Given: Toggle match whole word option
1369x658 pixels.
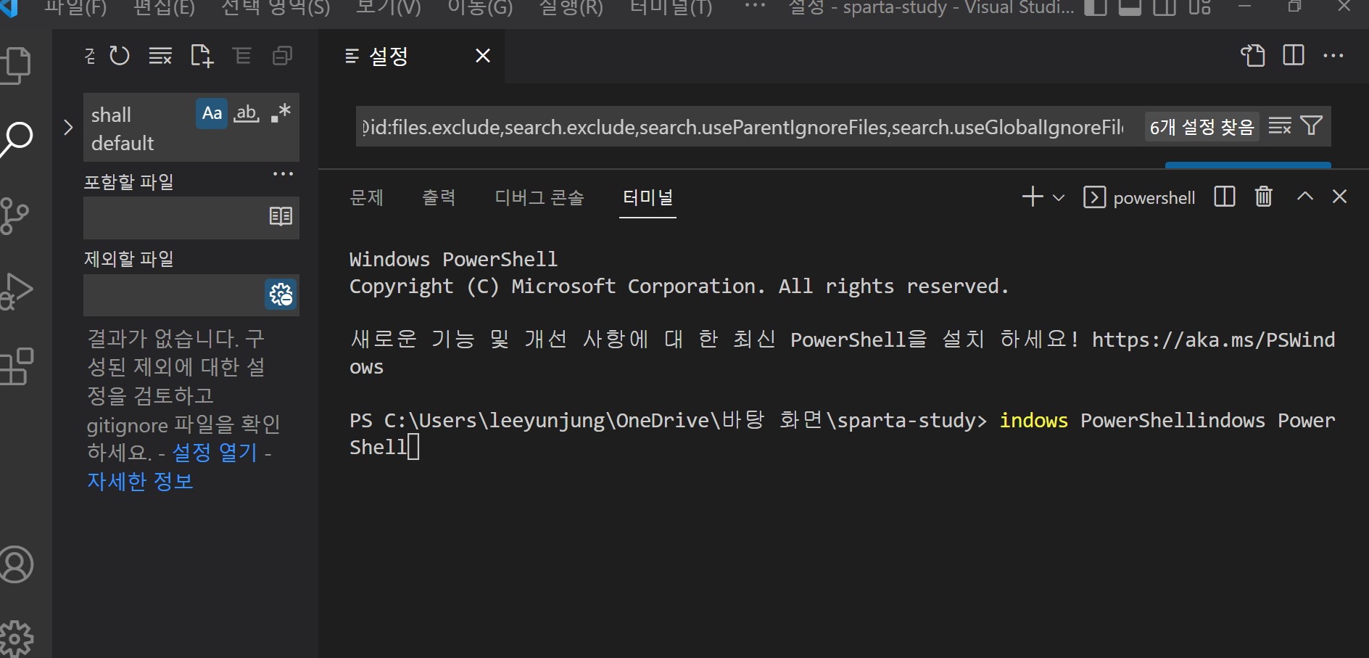Looking at the screenshot, I should (x=247, y=113).
